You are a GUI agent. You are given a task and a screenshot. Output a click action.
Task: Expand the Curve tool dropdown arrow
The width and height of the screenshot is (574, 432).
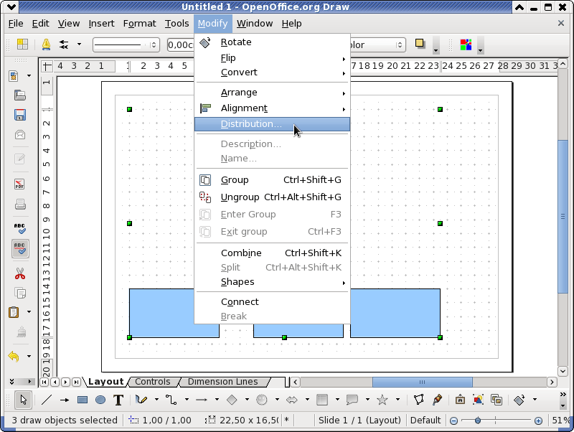[156, 400]
